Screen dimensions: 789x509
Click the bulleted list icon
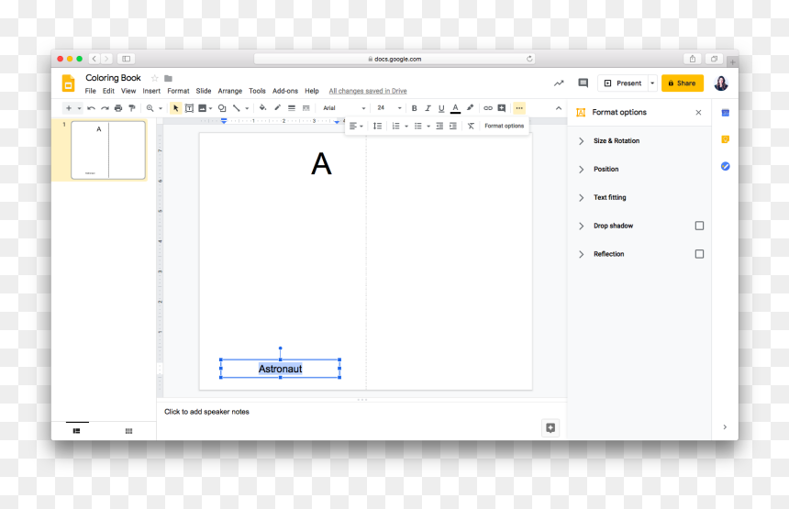tap(417, 126)
